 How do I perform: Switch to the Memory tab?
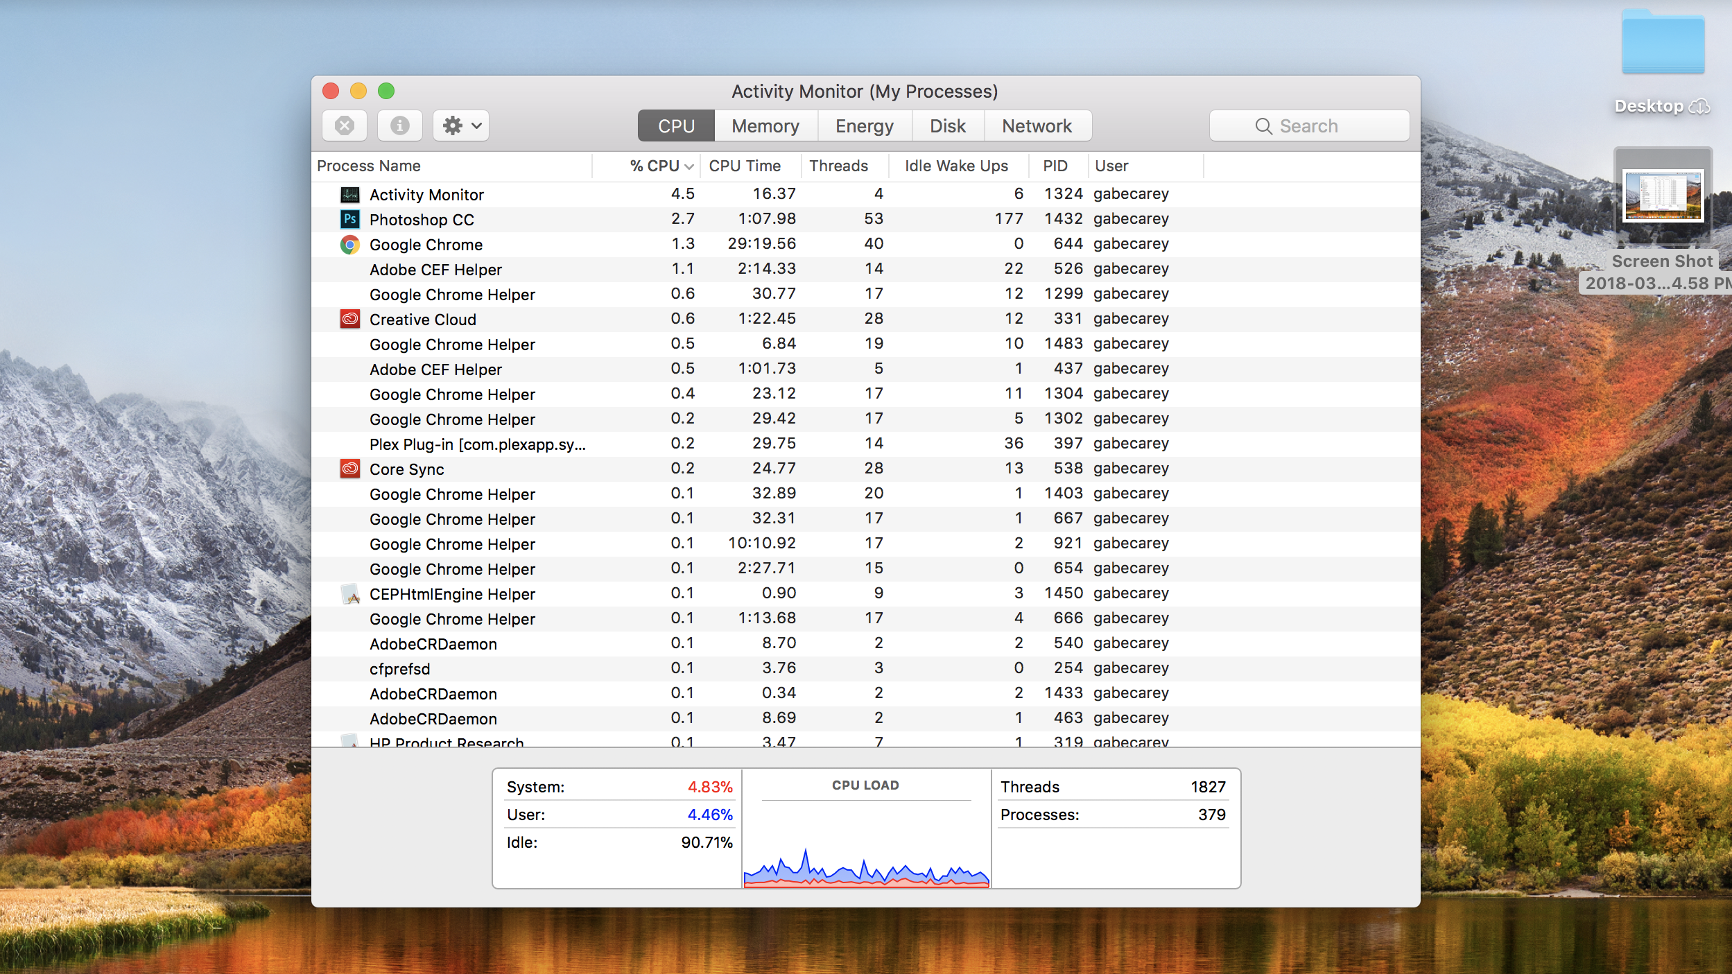pyautogui.click(x=765, y=125)
